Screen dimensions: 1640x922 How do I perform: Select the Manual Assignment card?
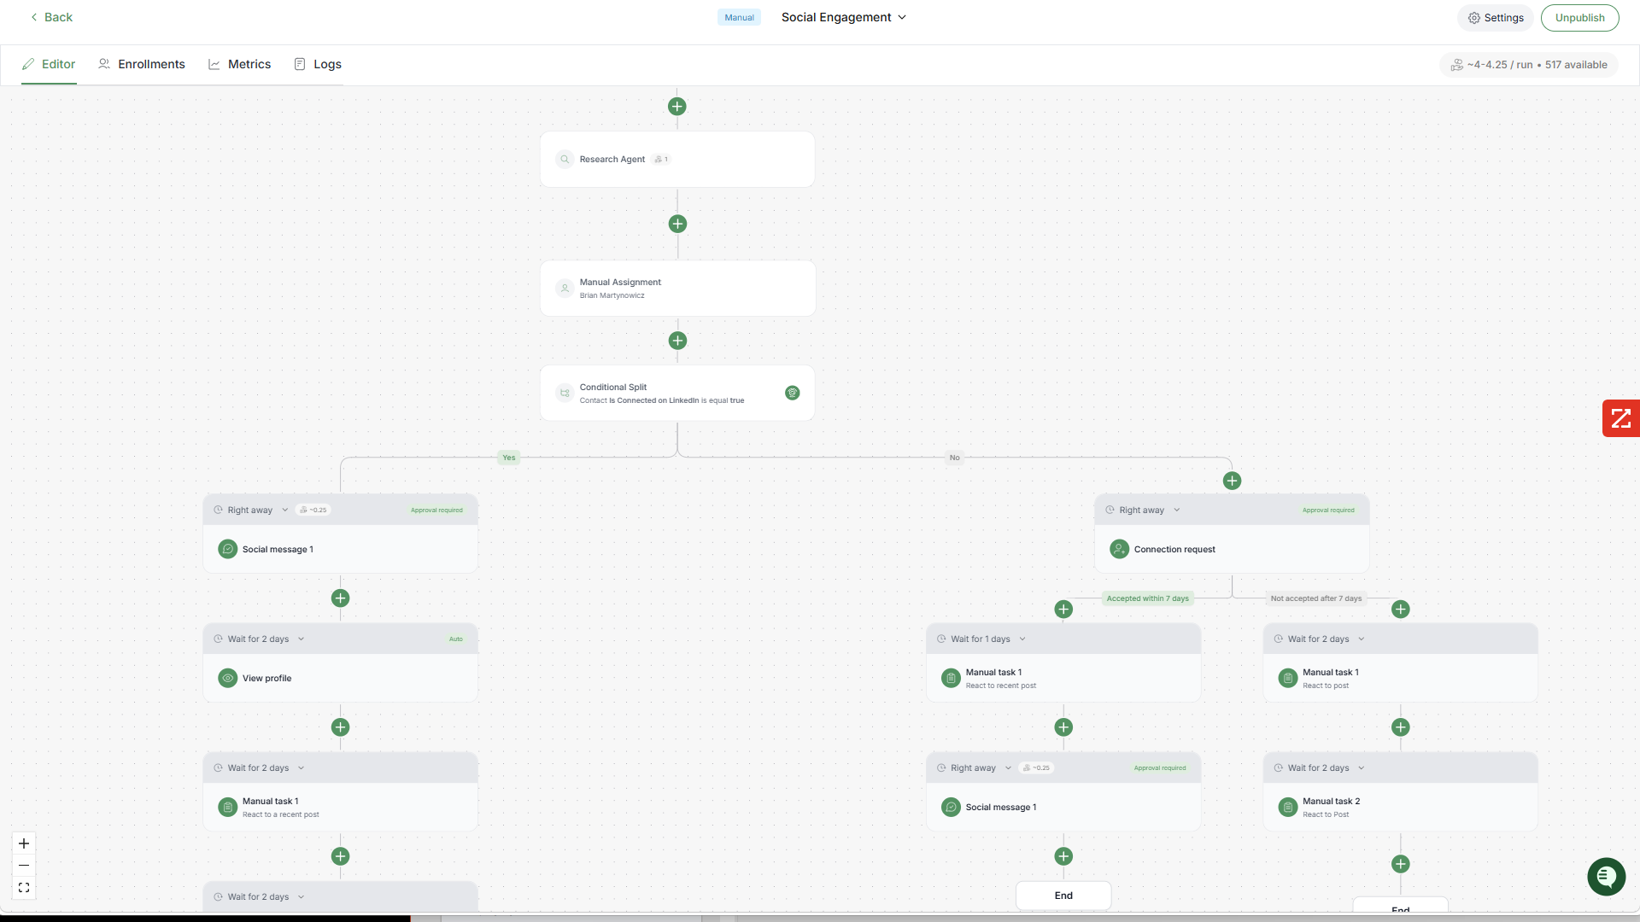tap(677, 289)
